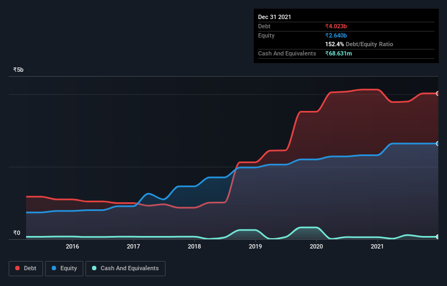Click the ₹68.631m cash value
The image size is (447, 286).
(x=339, y=53)
